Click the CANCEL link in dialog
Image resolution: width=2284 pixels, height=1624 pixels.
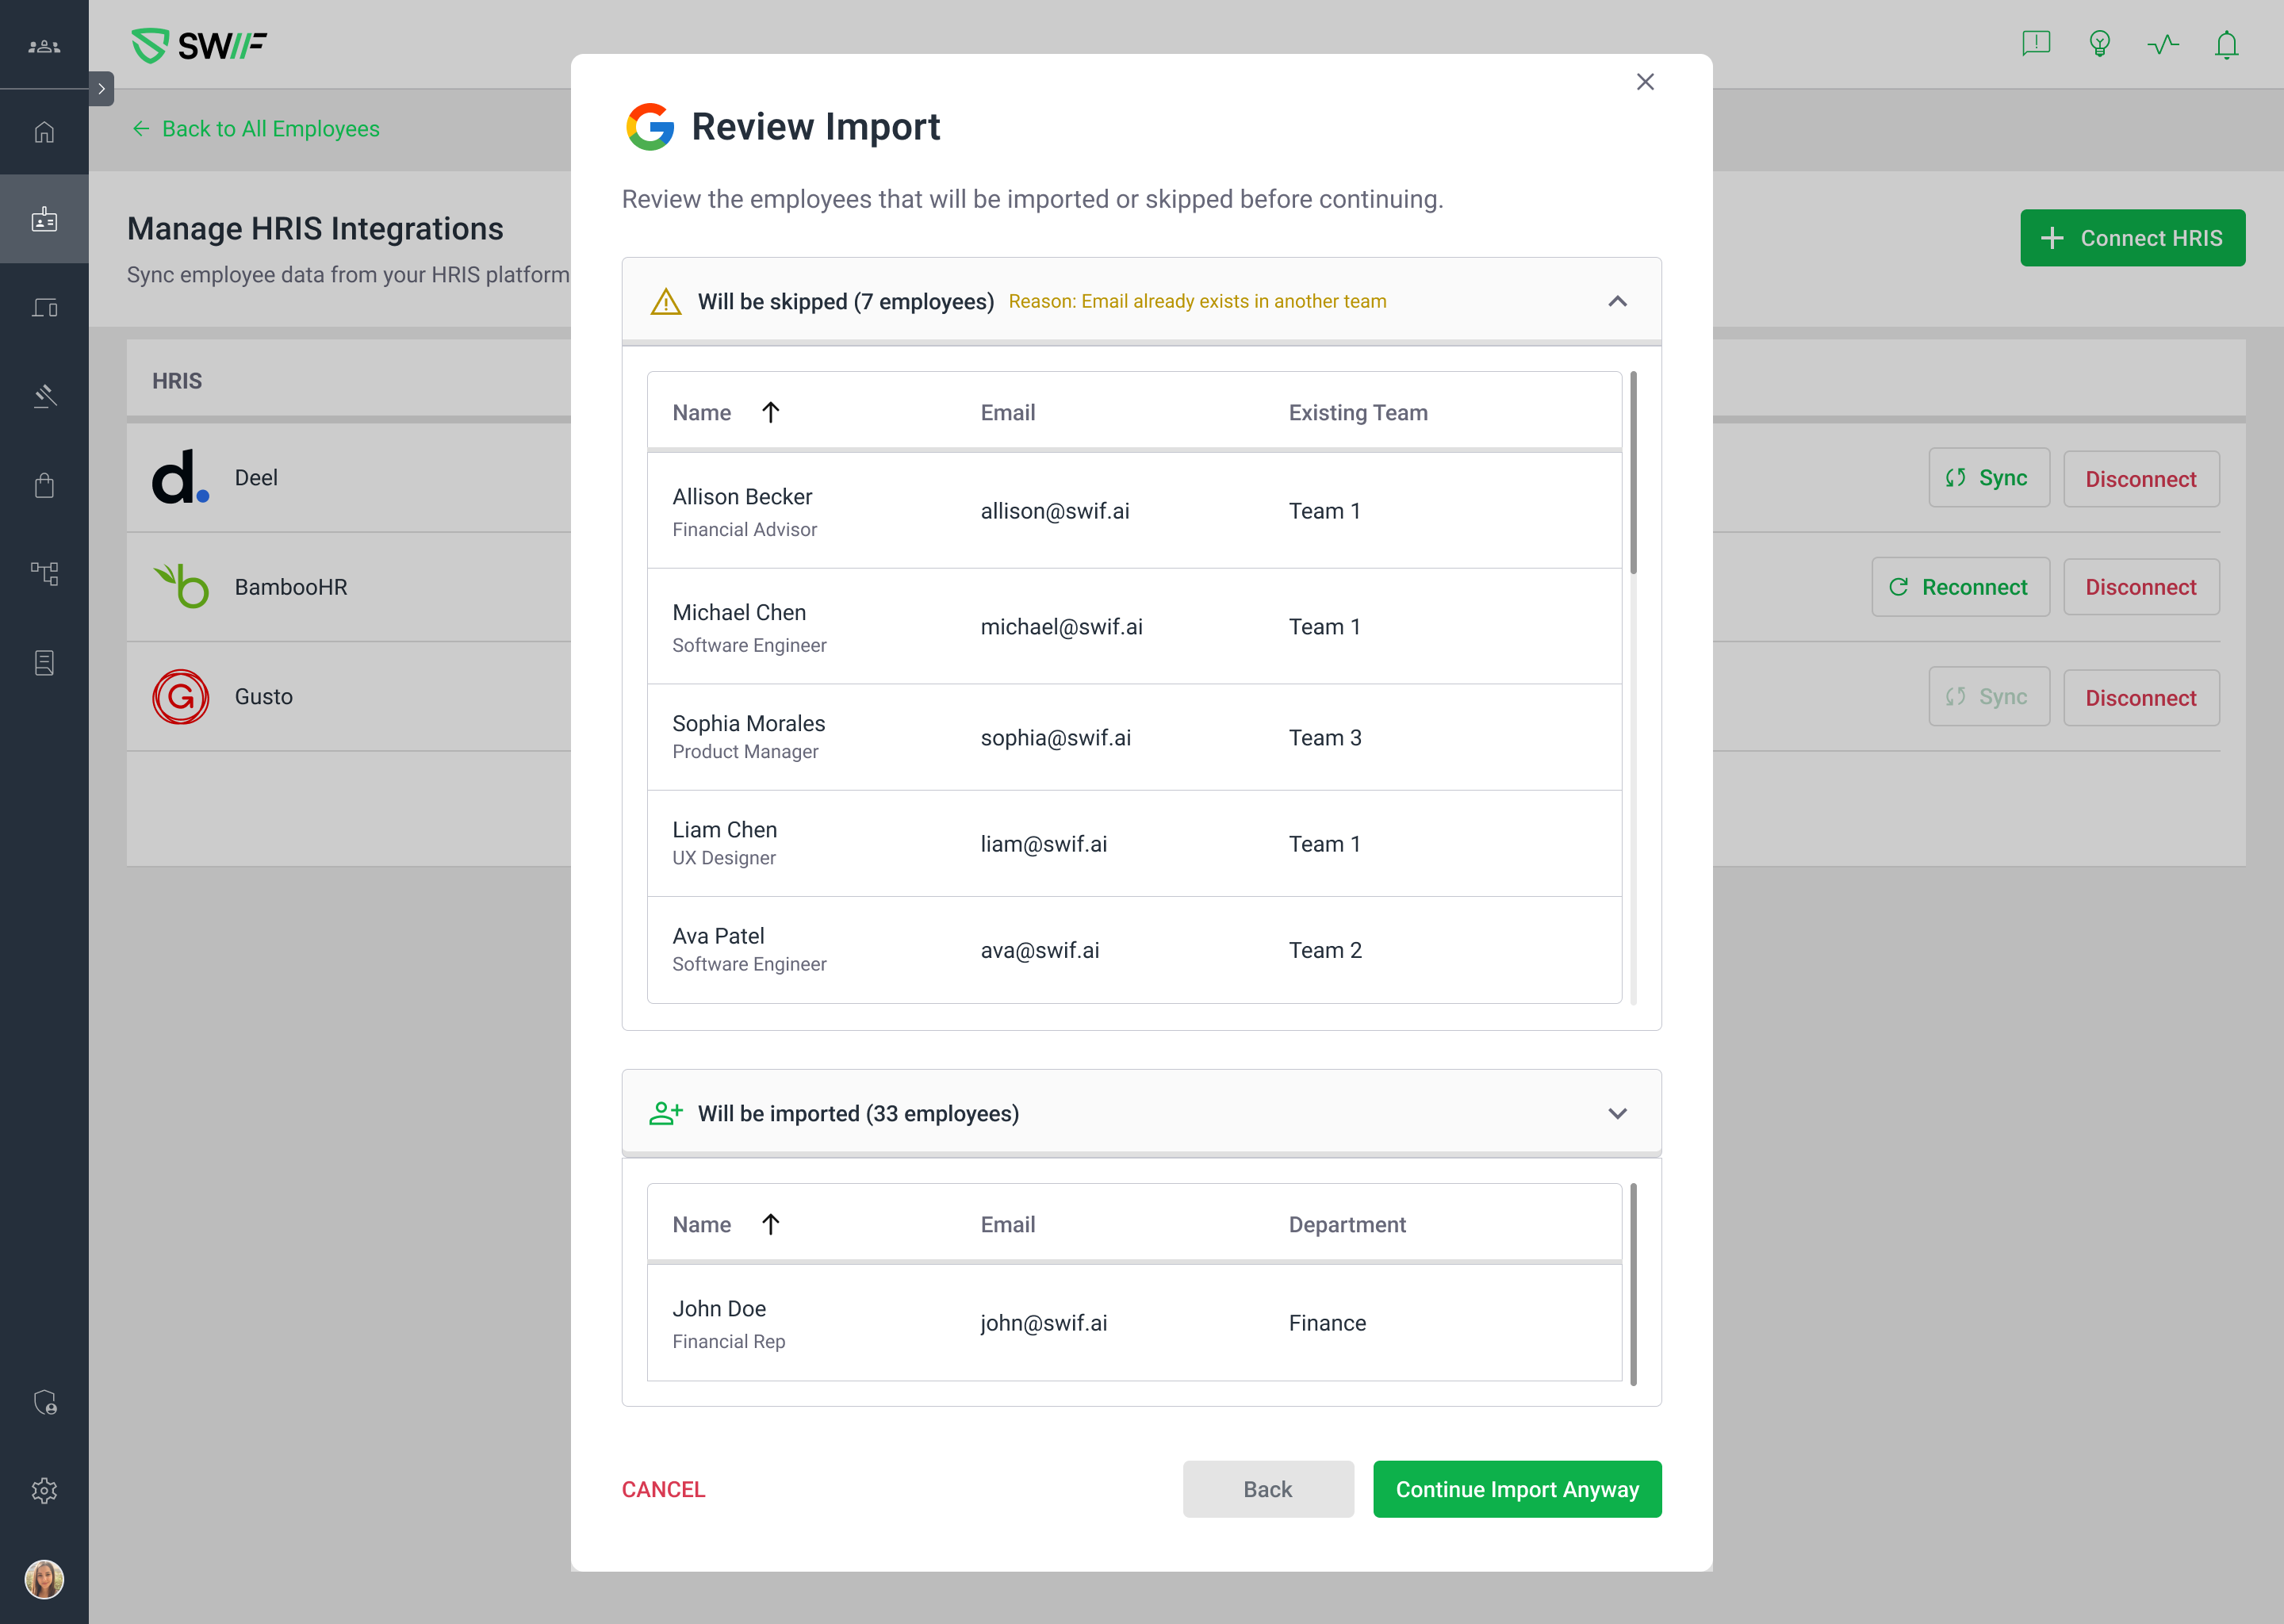tap(663, 1489)
